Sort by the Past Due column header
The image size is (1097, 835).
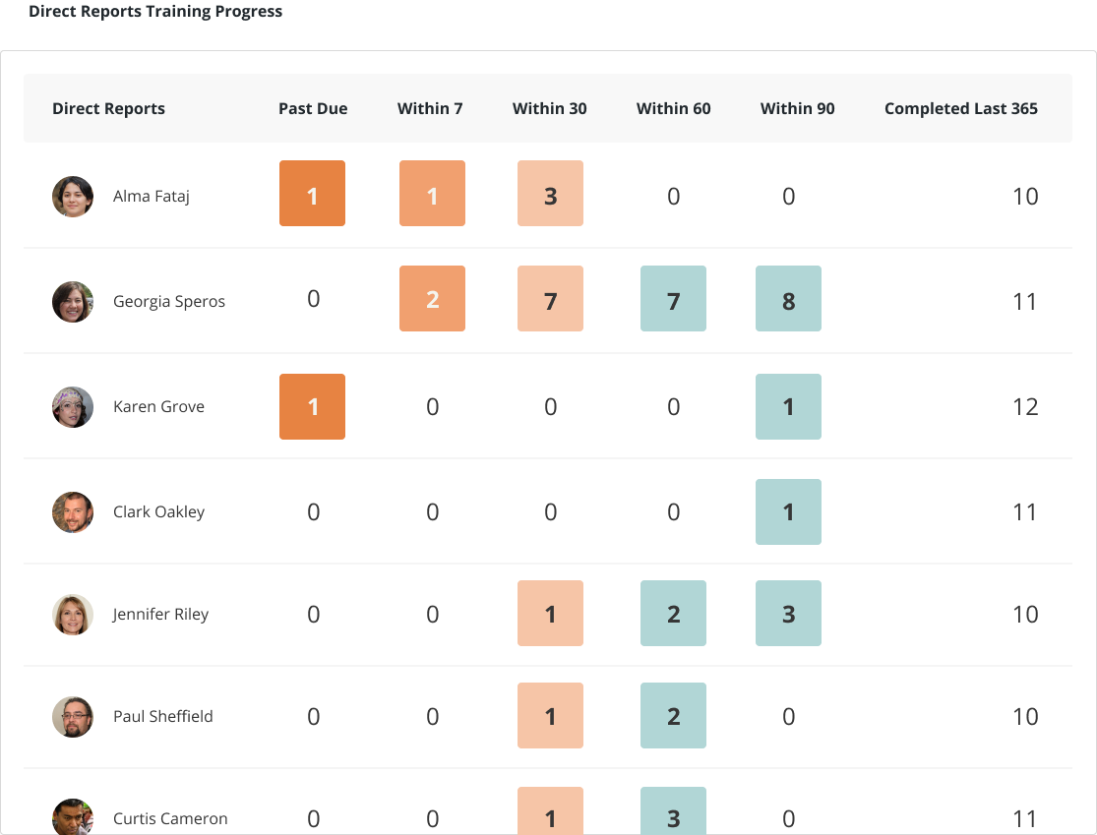click(x=313, y=108)
